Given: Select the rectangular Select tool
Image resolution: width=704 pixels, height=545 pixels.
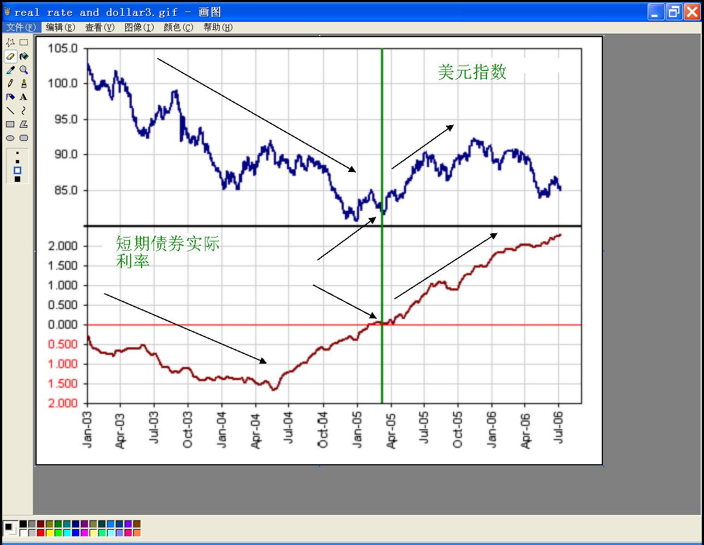Looking at the screenshot, I should tap(24, 42).
